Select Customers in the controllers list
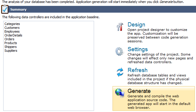 coord(12,28)
